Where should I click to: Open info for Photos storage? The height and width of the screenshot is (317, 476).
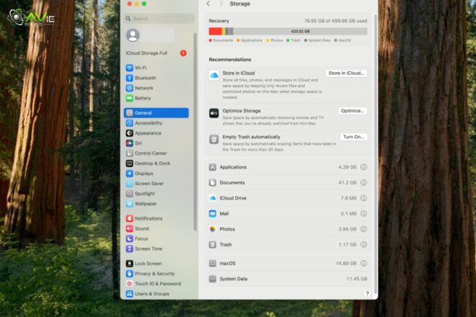[363, 229]
